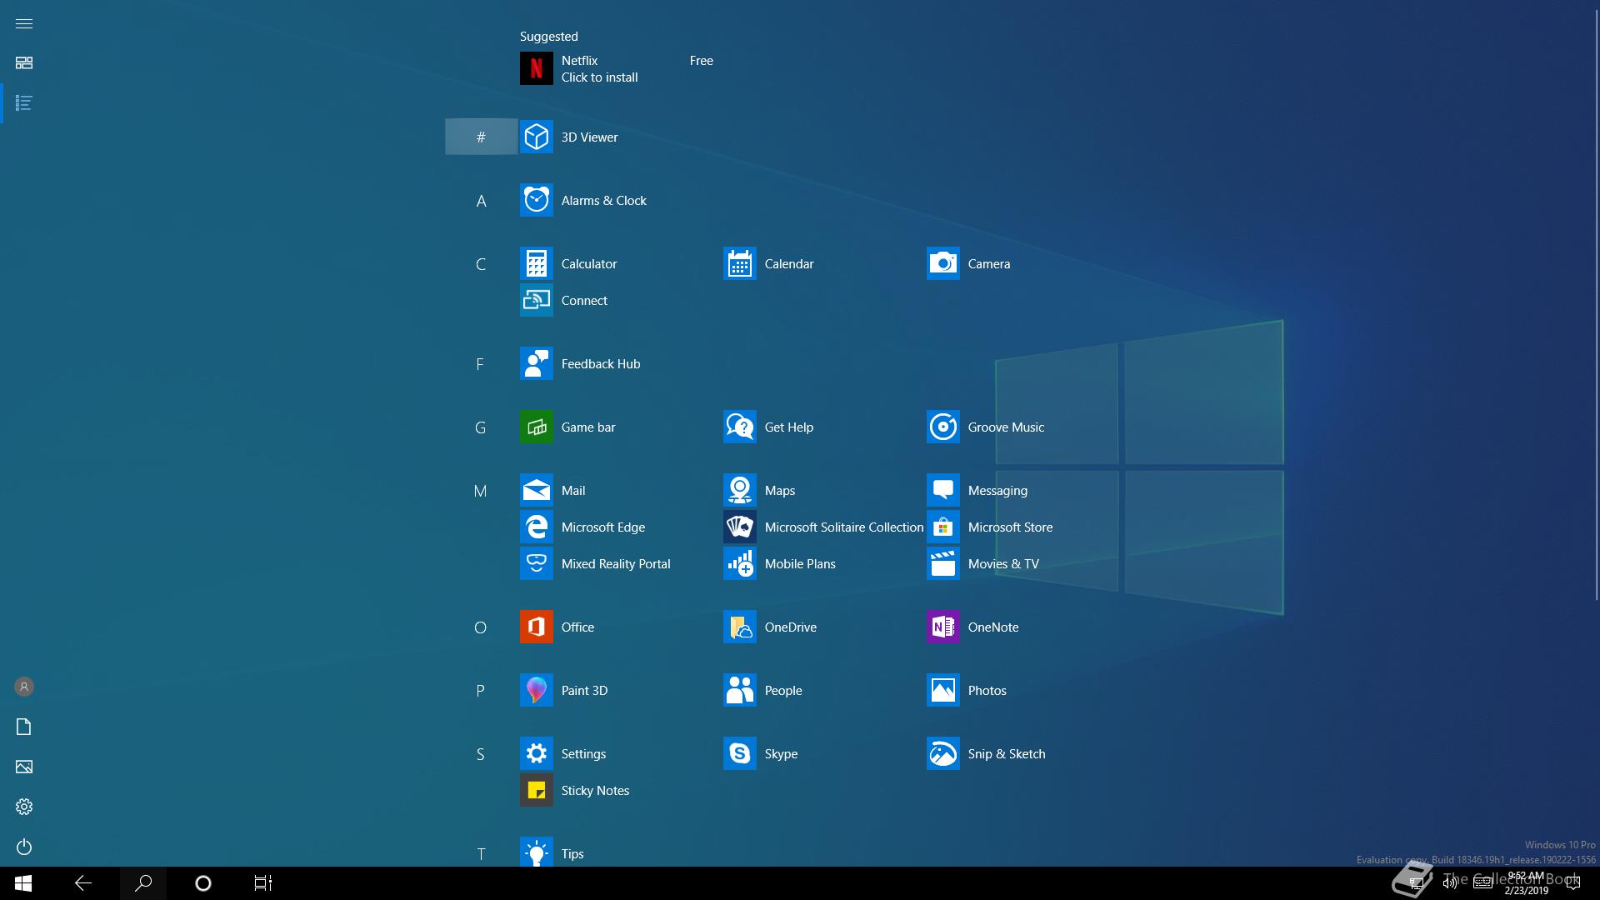This screenshot has height=900, width=1600.
Task: Open the OneDrive app icon
Action: click(739, 627)
